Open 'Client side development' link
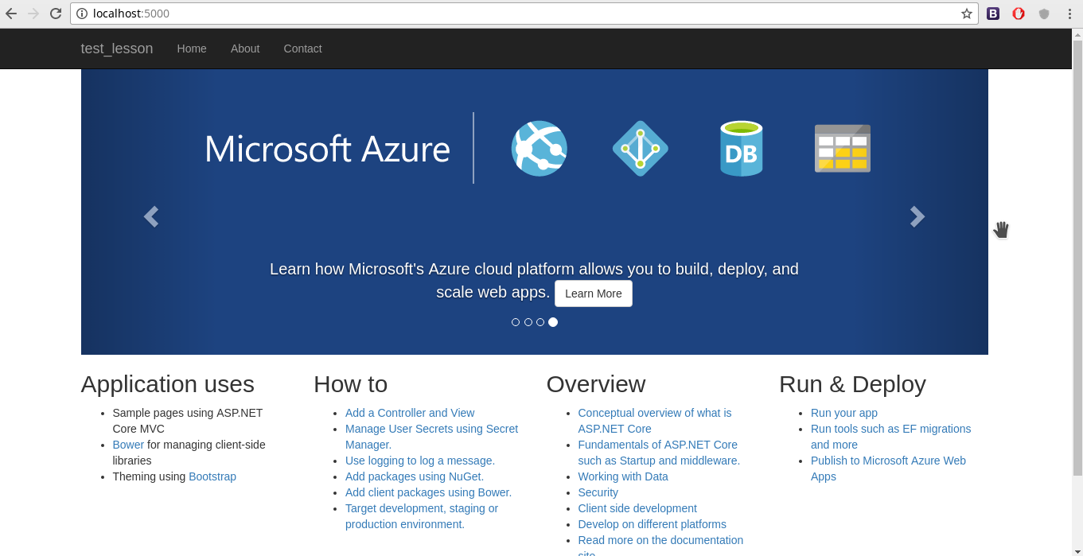This screenshot has width=1083, height=556. pyautogui.click(x=637, y=508)
